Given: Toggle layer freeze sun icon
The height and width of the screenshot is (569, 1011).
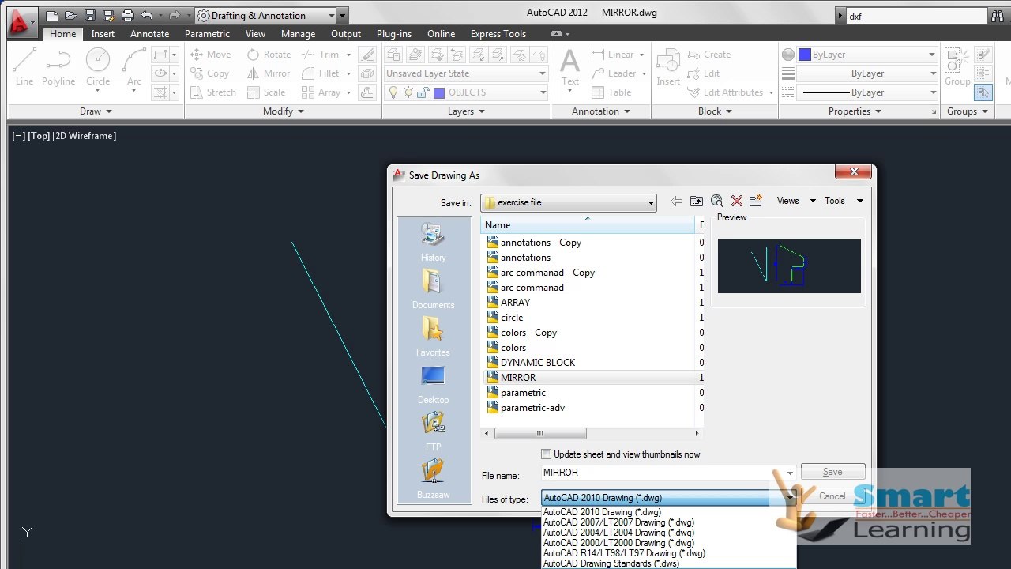Looking at the screenshot, I should pos(408,92).
